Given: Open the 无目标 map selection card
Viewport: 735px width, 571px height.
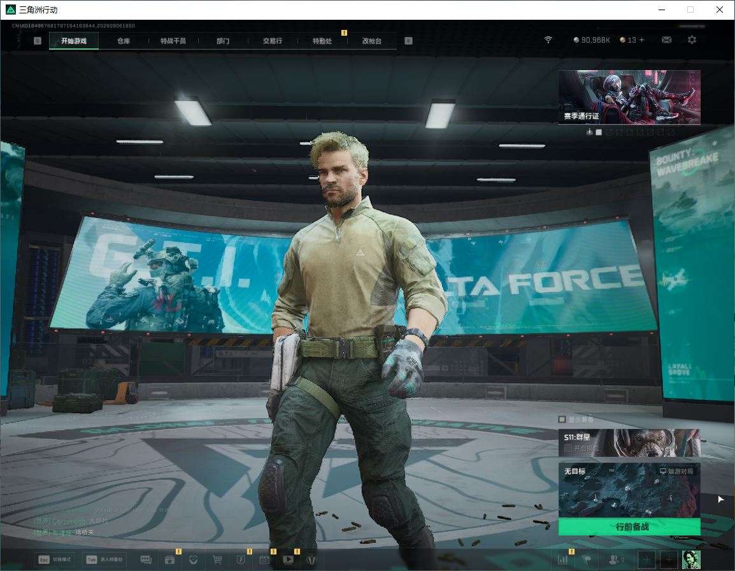Looking at the screenshot, I should pos(629,490).
